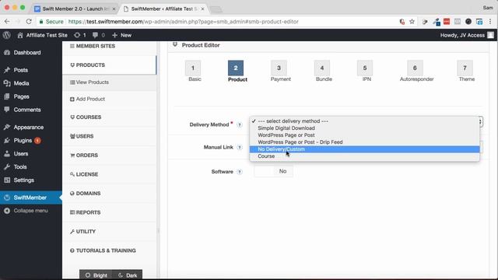Viewport: 498px width, 280px height.
Task: Go to step 4 Bundle
Action: click(321, 68)
